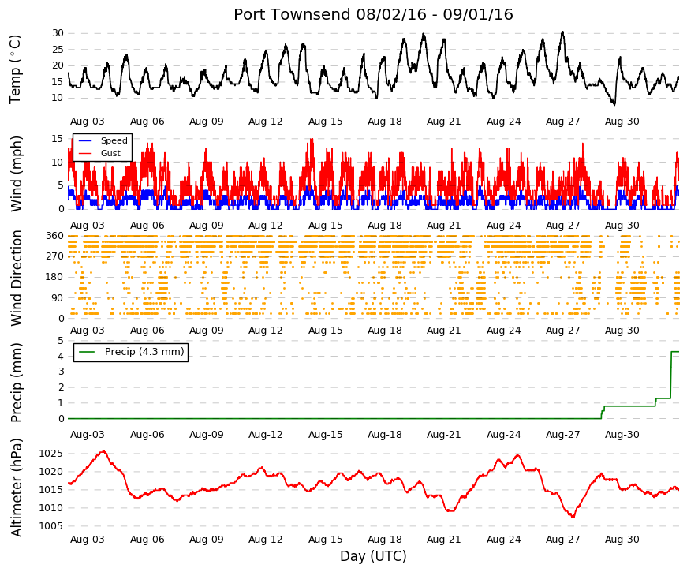Click the 360 value on wind direction axis
The width and height of the screenshot is (687, 572).
pyautogui.click(x=55, y=236)
